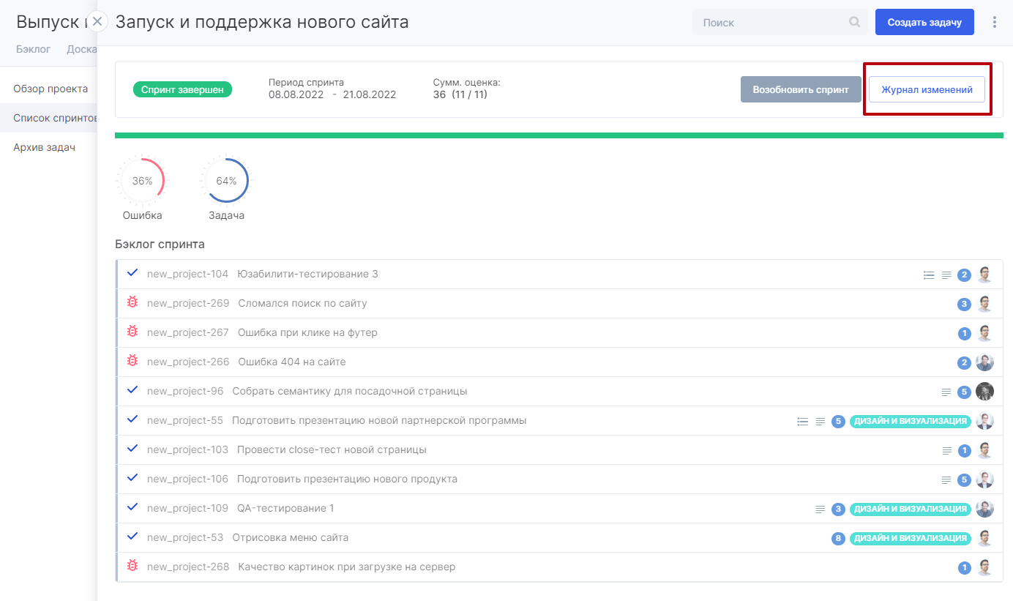Click the description lines icon on Юзабилити-тестирование 3
Viewport: 1013px width, 601px height.
click(x=946, y=275)
